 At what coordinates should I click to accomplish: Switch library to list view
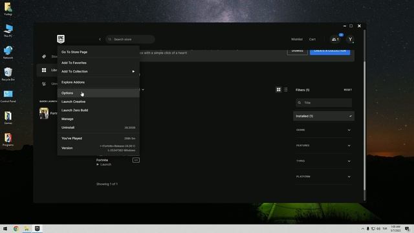click(286, 90)
